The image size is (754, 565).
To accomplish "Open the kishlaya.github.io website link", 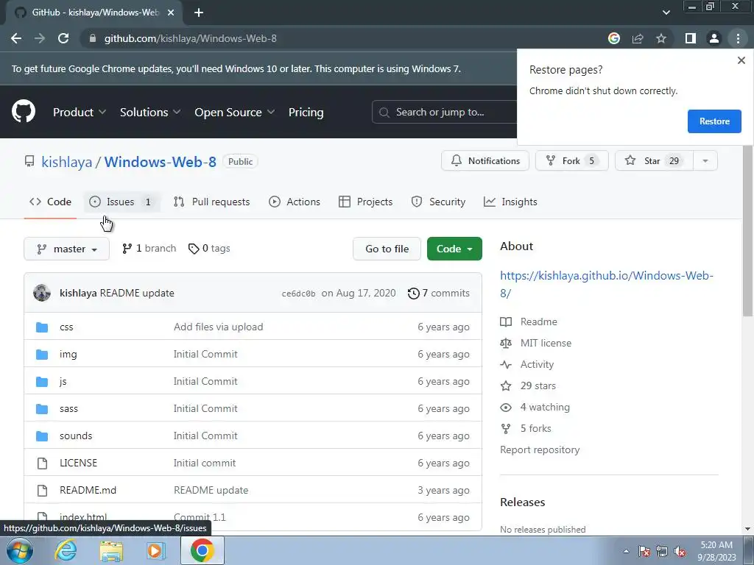I will [x=607, y=284].
